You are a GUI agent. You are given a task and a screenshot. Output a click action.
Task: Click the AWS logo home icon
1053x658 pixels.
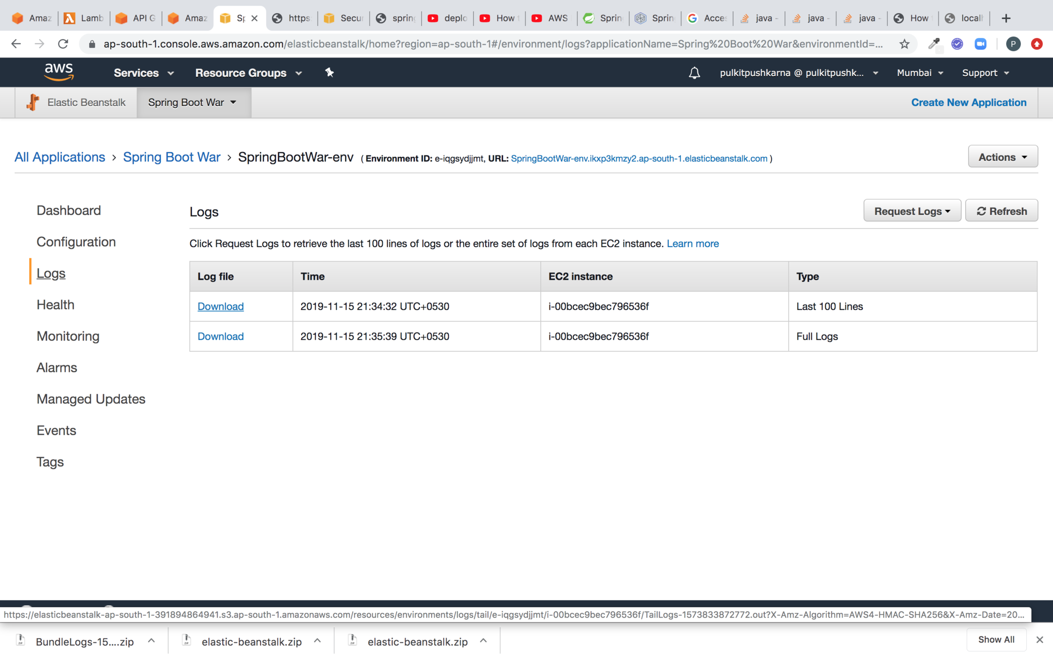point(59,72)
